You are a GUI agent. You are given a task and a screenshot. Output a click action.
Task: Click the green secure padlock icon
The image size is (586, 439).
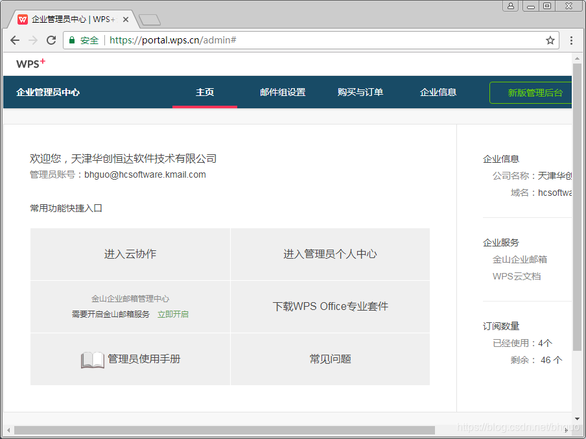(72, 40)
